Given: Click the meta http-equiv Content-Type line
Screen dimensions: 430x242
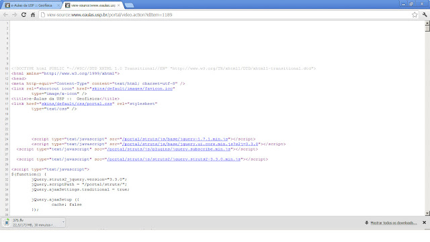Looking at the screenshot, I should click(98, 83).
